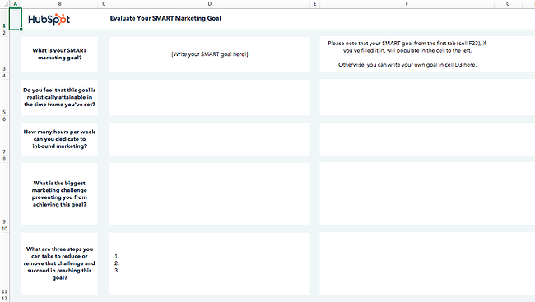The width and height of the screenshot is (535, 302).
Task: Click the numbered 1. 2. 3. steps cell
Action: (x=210, y=263)
